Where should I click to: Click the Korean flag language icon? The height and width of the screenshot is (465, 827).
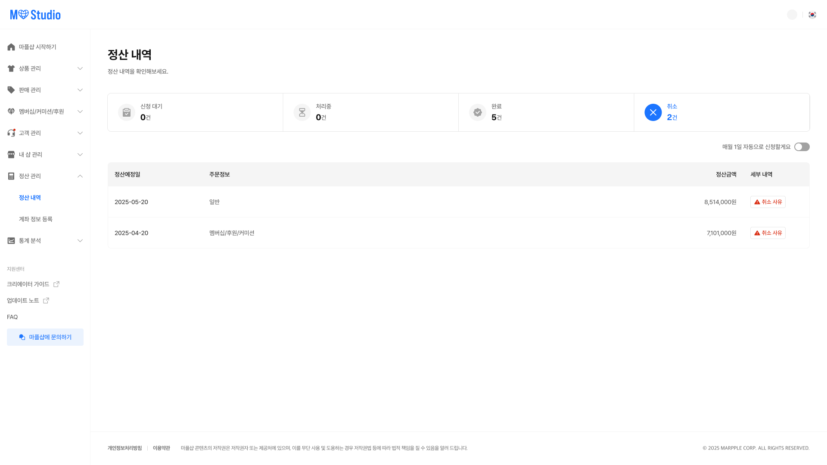[812, 15]
